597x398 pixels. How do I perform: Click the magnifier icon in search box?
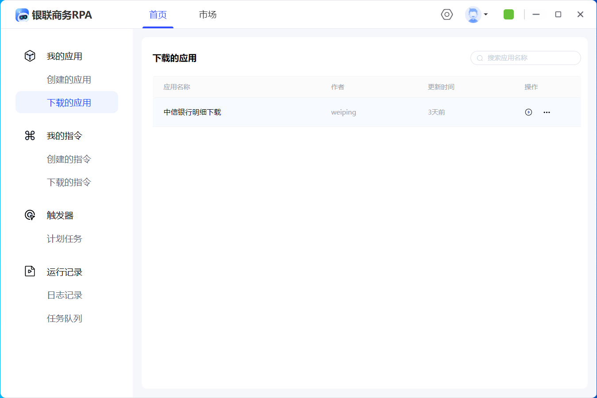(480, 58)
